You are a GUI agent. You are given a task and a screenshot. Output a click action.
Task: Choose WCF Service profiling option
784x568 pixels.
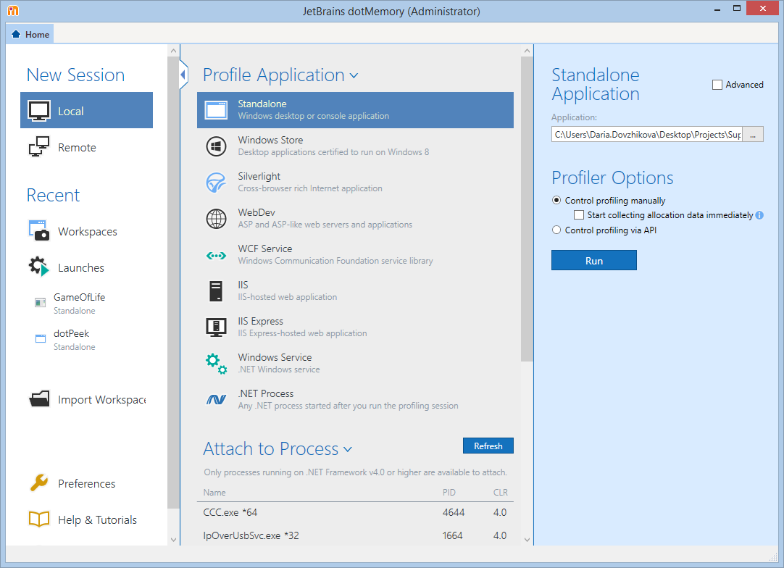coord(355,255)
